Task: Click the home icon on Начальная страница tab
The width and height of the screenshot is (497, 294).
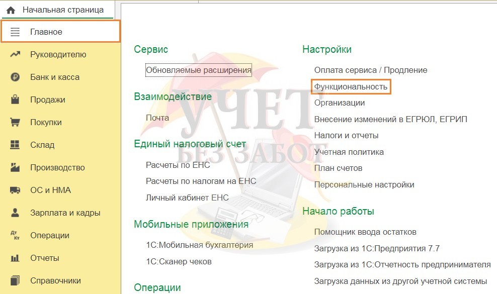Action: point(11,10)
